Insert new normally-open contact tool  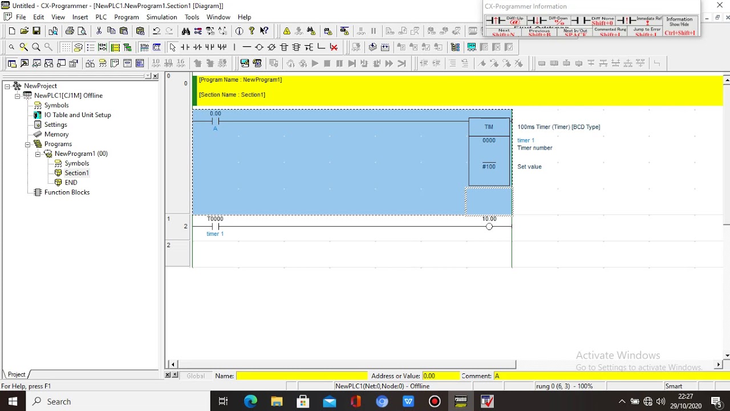pyautogui.click(x=185, y=47)
